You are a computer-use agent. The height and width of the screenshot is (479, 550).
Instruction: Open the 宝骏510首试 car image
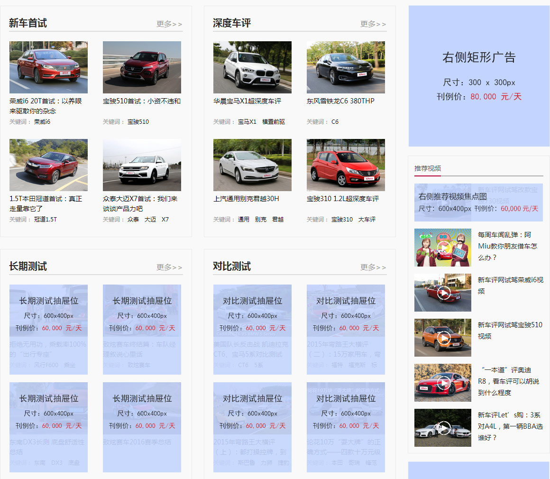coord(142,67)
